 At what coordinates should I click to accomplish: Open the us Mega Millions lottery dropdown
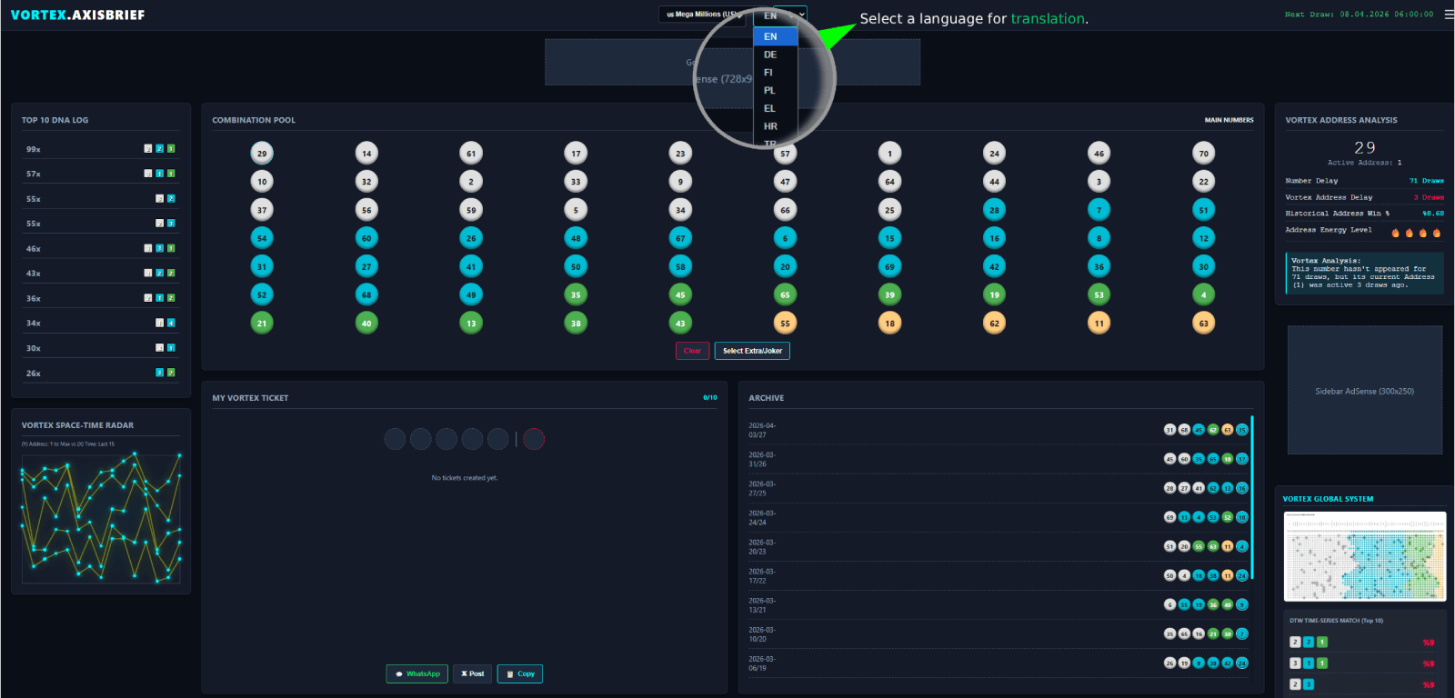pyautogui.click(x=703, y=15)
